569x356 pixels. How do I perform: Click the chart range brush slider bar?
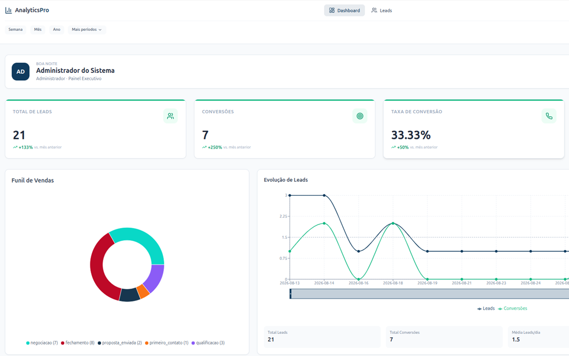pos(429,294)
